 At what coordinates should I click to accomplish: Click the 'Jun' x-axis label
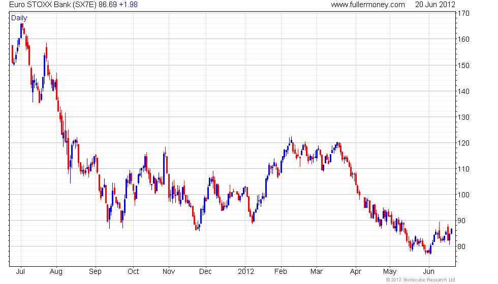pos(429,272)
